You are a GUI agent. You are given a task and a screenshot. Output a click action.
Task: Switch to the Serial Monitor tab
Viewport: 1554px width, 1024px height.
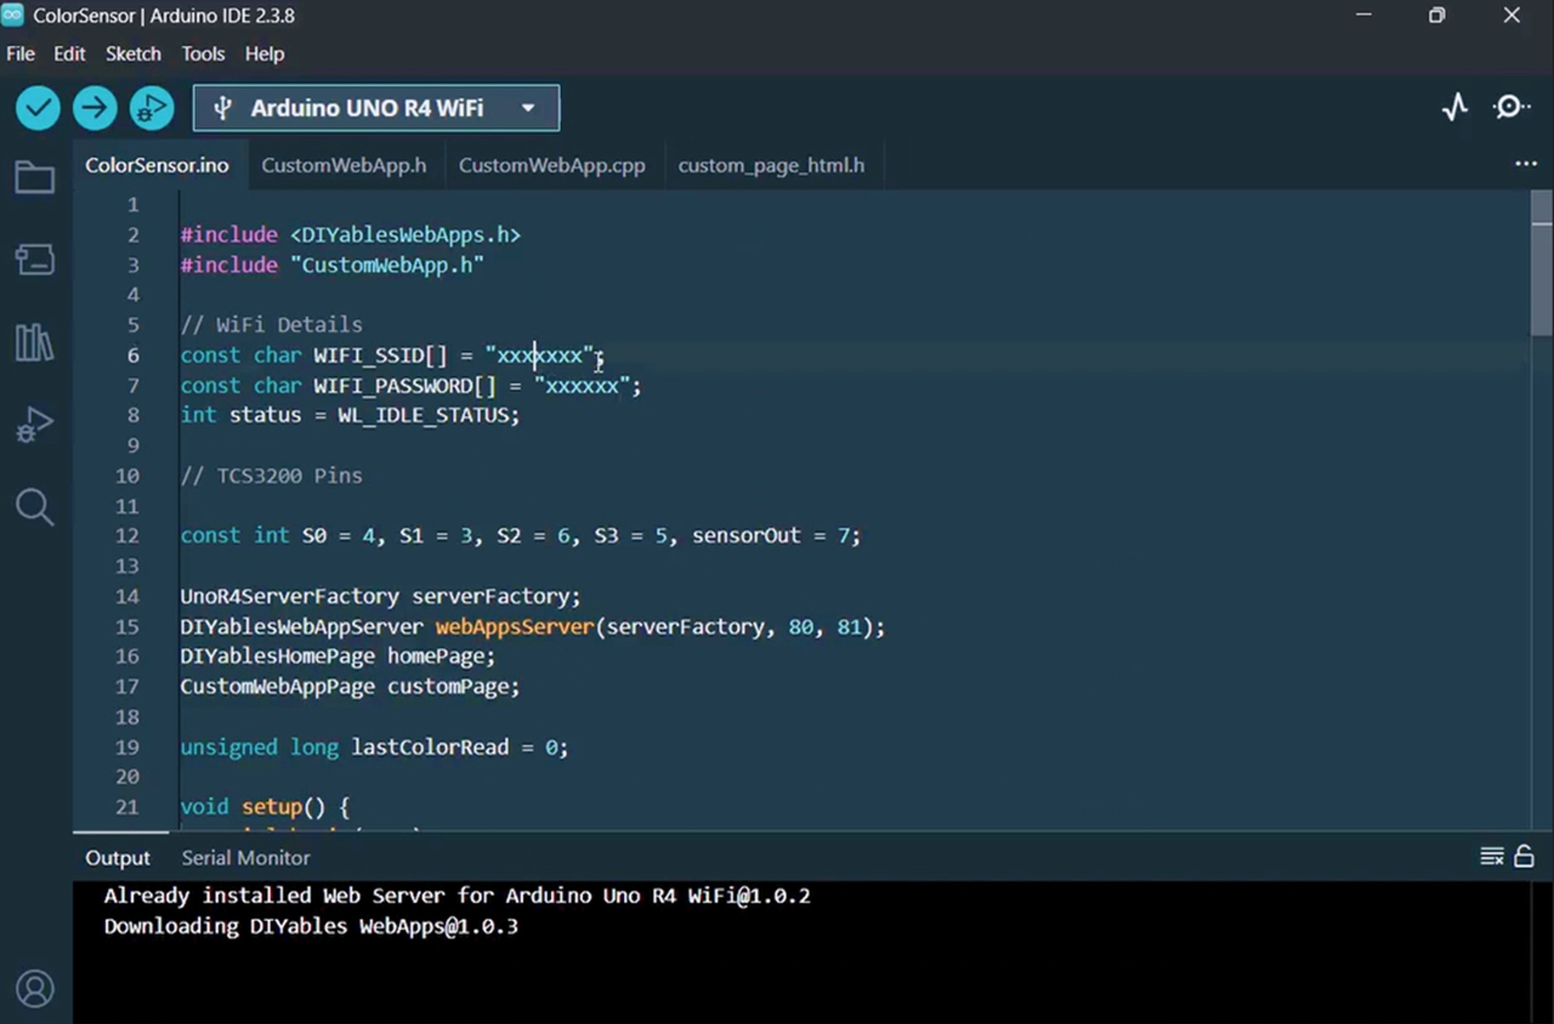[246, 857]
